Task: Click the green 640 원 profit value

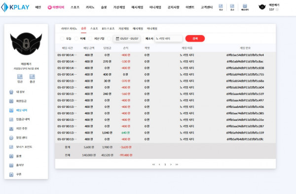Action: coord(125,133)
